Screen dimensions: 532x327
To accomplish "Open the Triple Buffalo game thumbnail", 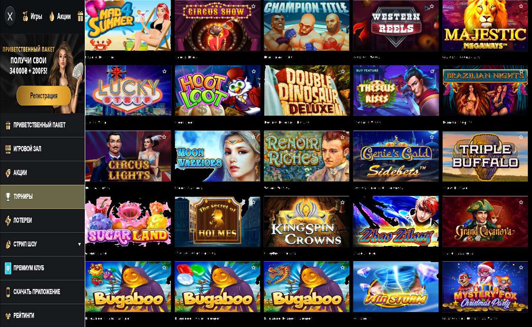I will (485, 156).
